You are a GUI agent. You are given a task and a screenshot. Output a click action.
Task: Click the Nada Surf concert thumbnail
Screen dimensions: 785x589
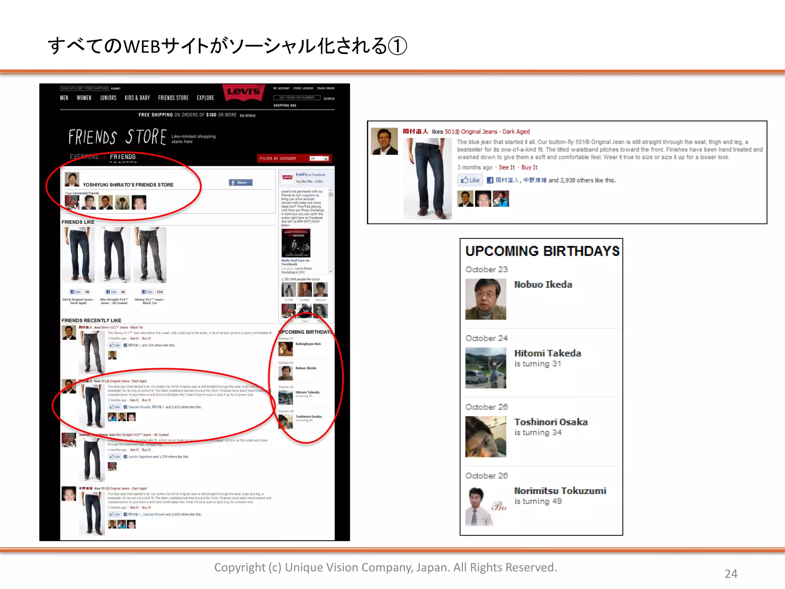point(296,243)
